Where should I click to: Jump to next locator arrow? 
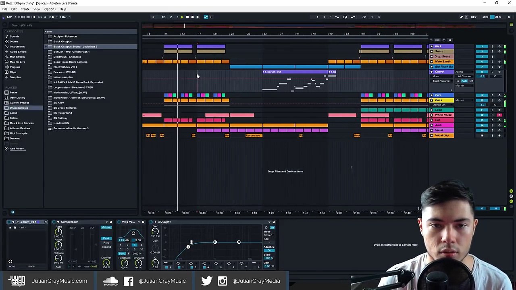445,40
